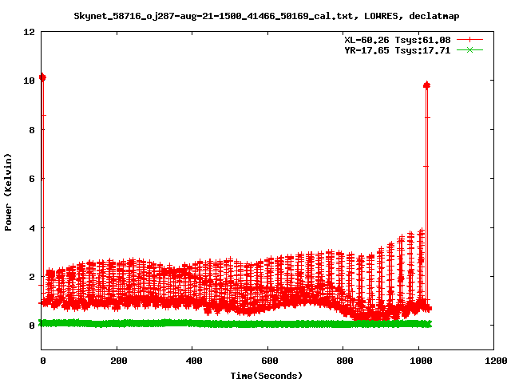Click the green legend line sample
This screenshot has width=511, height=383.
[x=469, y=49]
